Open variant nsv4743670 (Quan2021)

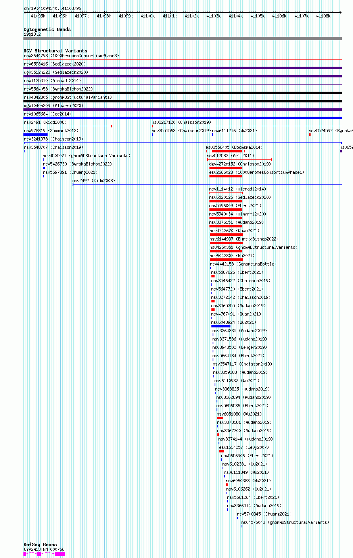pos(234,231)
